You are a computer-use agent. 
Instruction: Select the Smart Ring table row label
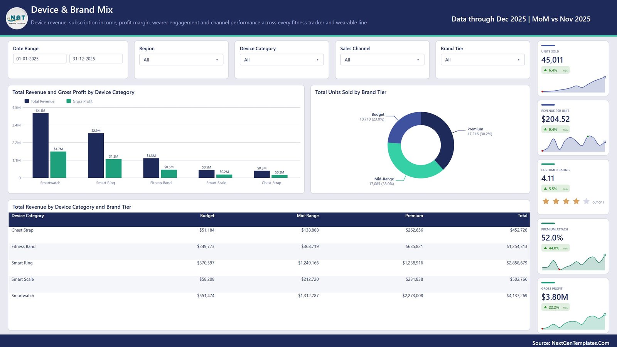(22, 263)
